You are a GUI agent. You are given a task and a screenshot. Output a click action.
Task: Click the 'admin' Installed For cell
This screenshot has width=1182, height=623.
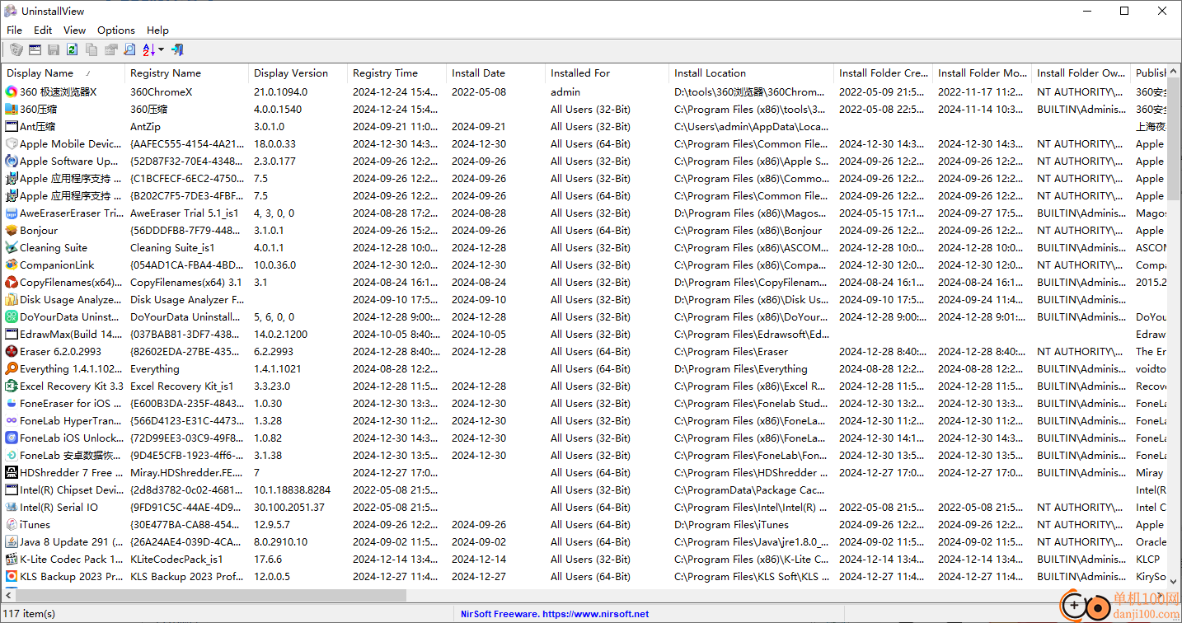(x=565, y=92)
